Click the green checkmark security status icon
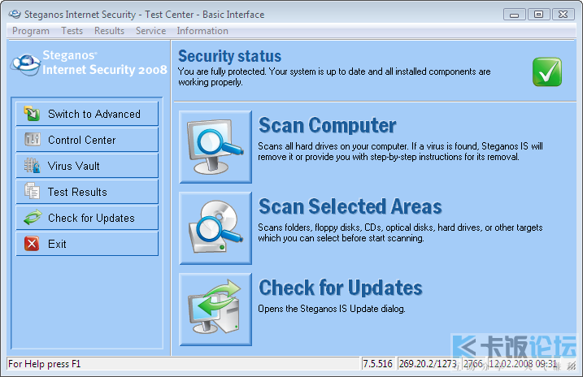583x377 pixels. pos(547,71)
